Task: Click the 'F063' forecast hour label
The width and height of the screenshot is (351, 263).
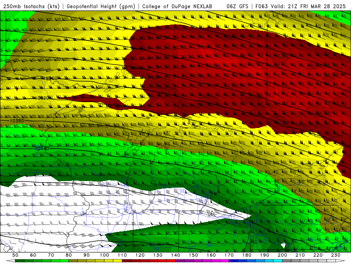Action: click(262, 7)
